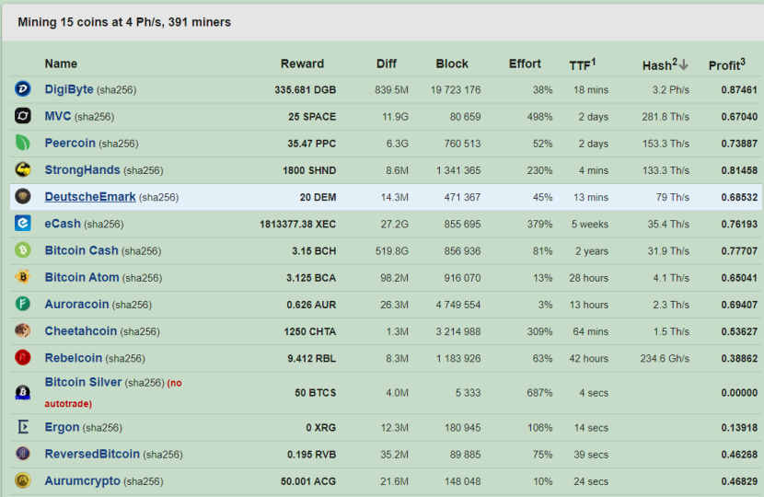Click the Peercoin green leaf icon
Image resolution: width=764 pixels, height=497 pixels.
[23, 143]
